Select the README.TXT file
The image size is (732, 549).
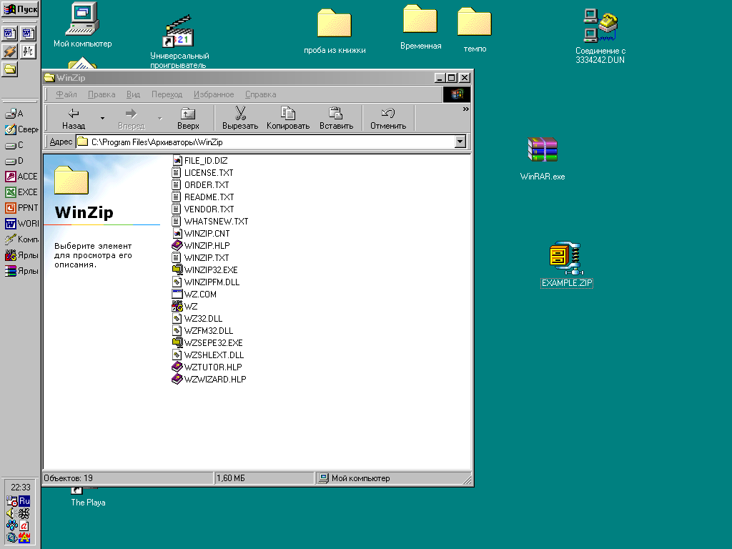pyautogui.click(x=203, y=197)
